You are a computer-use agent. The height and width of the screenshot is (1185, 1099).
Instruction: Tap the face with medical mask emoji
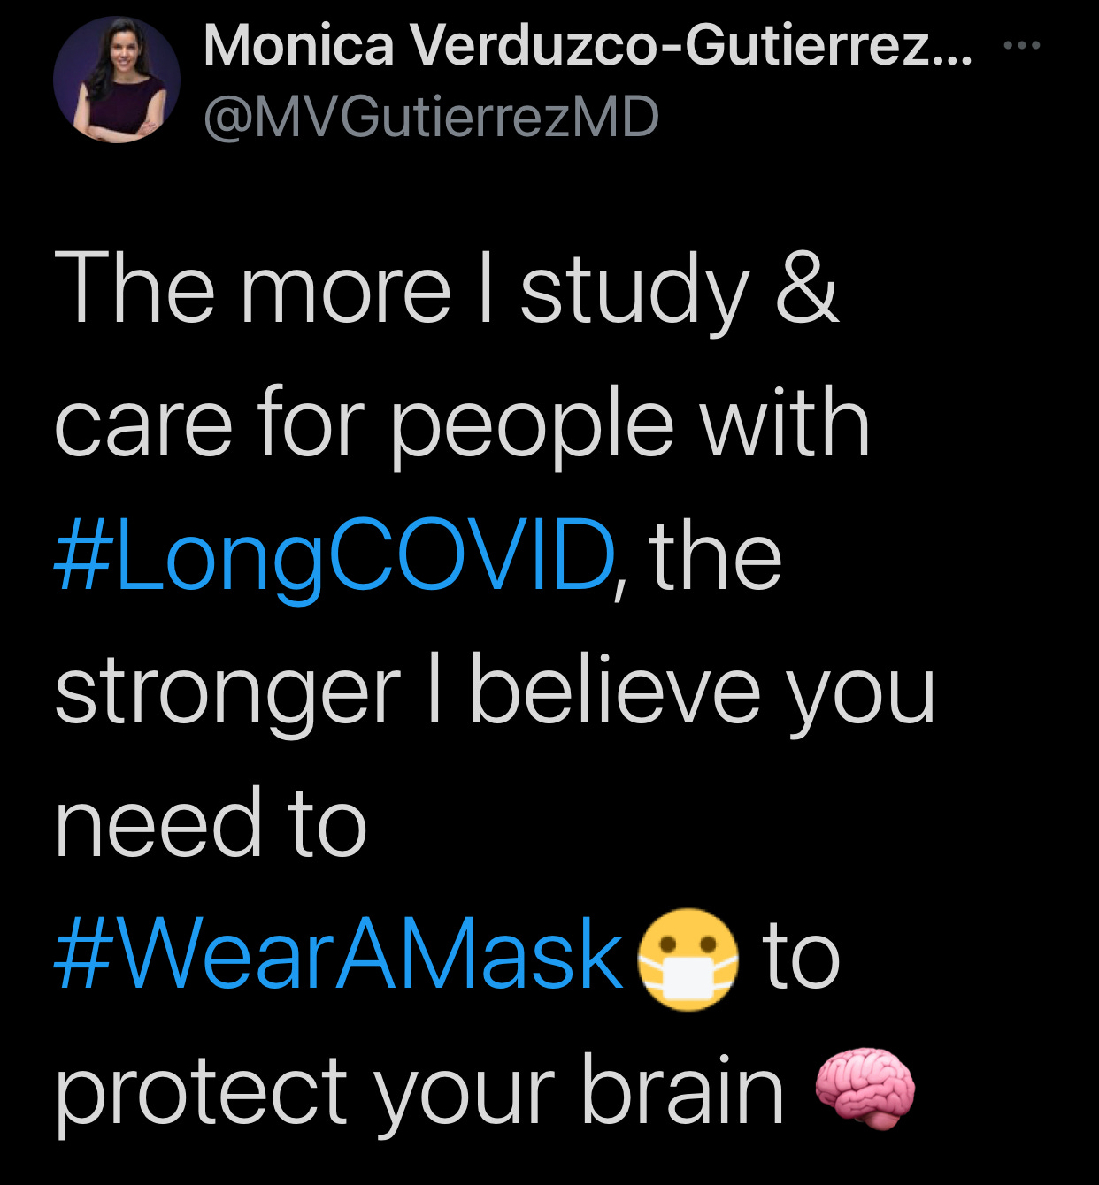(688, 959)
